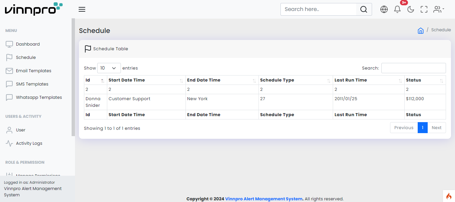This screenshot has width=455, height=202.
Task: Click the sidebar vertical scrollbar
Action: tap(73, 77)
